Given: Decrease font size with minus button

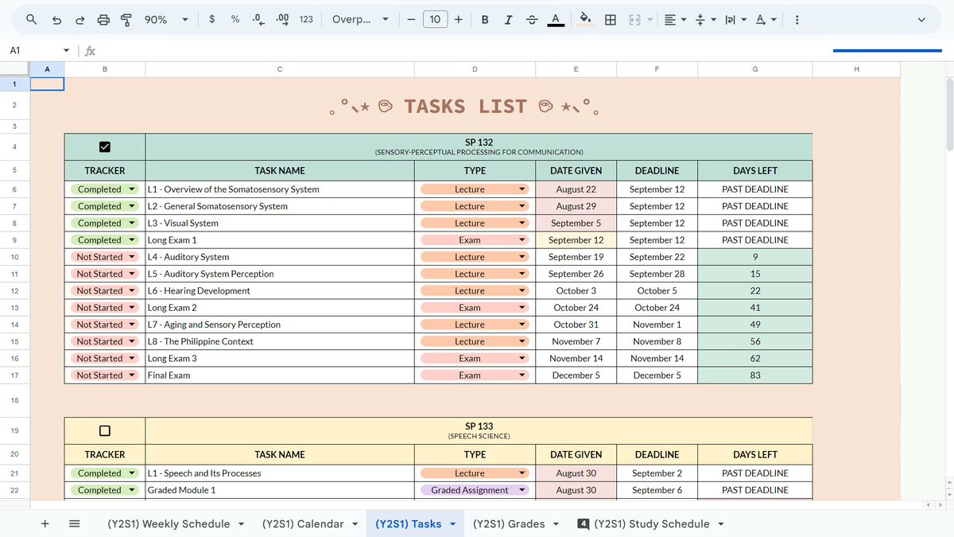Looking at the screenshot, I should [411, 20].
